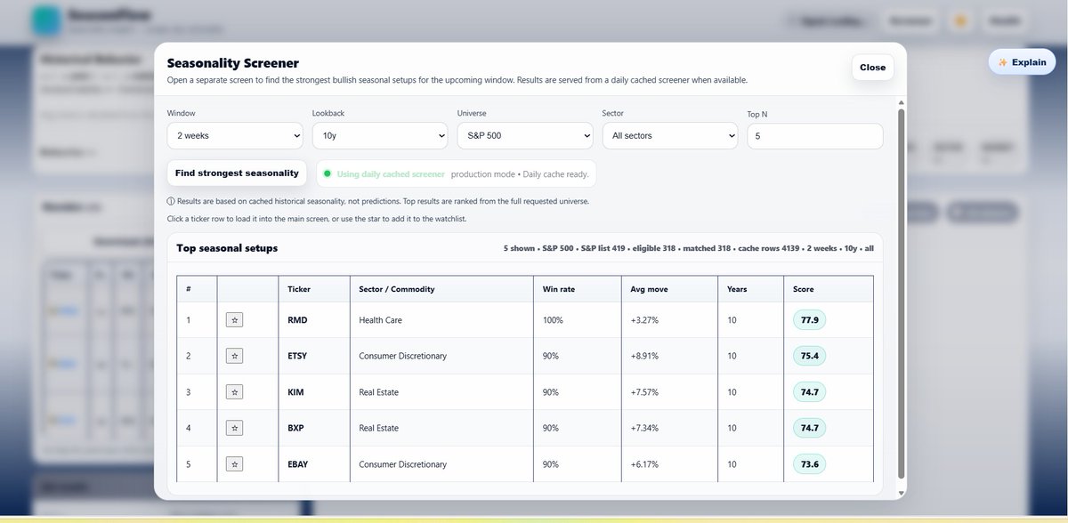Open the Window dropdown set to 2 weeks
Image resolution: width=1068 pixels, height=523 pixels.
click(x=235, y=136)
